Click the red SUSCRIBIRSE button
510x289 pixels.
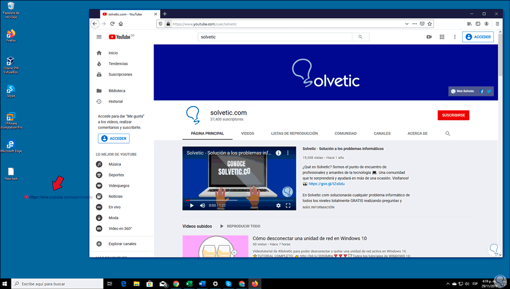pyautogui.click(x=453, y=115)
